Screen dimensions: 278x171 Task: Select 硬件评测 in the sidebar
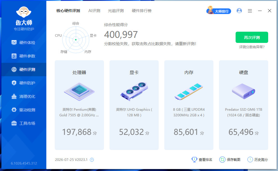(24, 70)
